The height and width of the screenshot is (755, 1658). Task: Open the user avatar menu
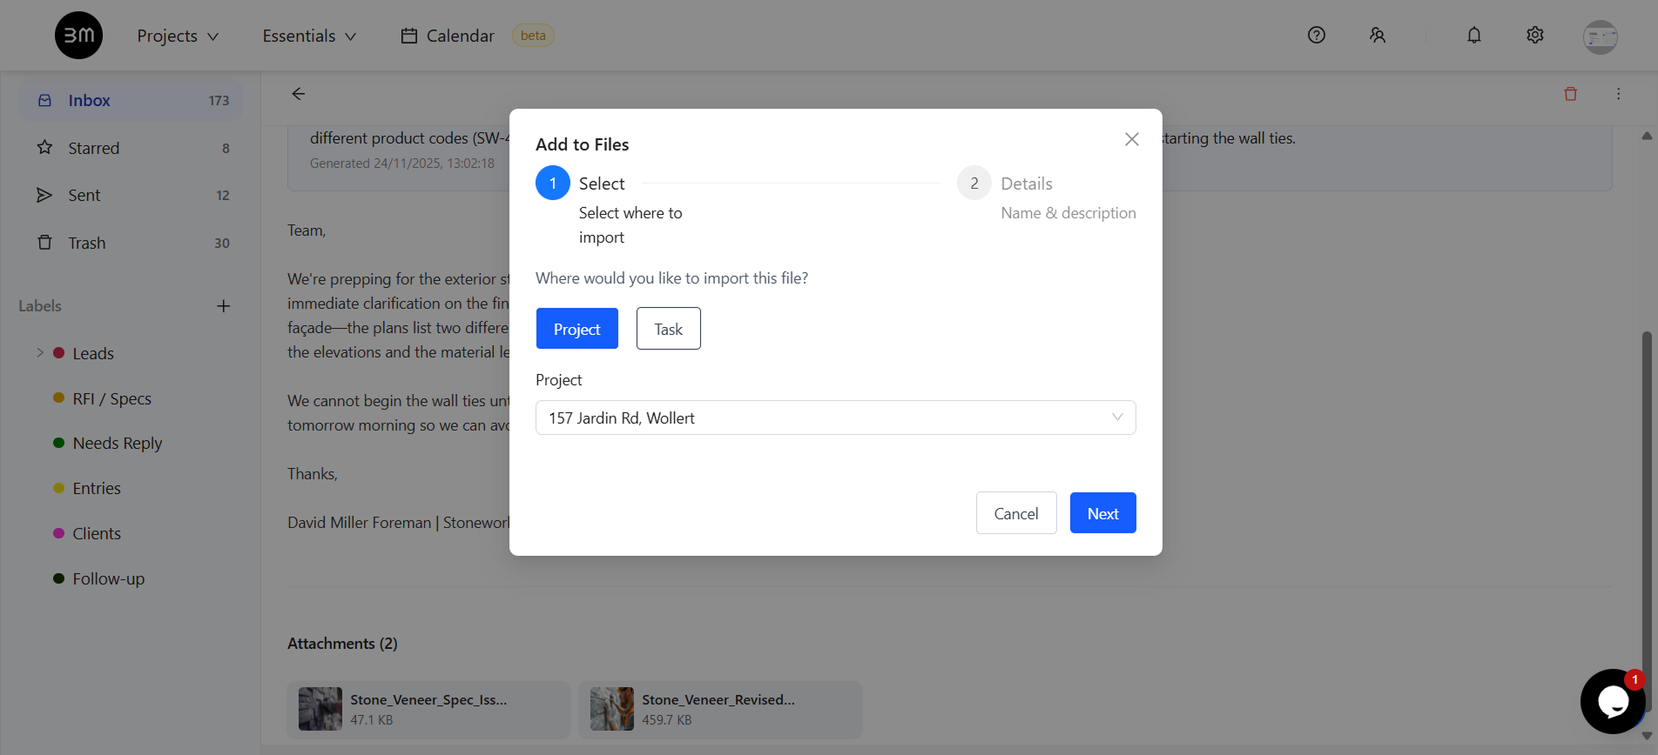click(x=1601, y=37)
